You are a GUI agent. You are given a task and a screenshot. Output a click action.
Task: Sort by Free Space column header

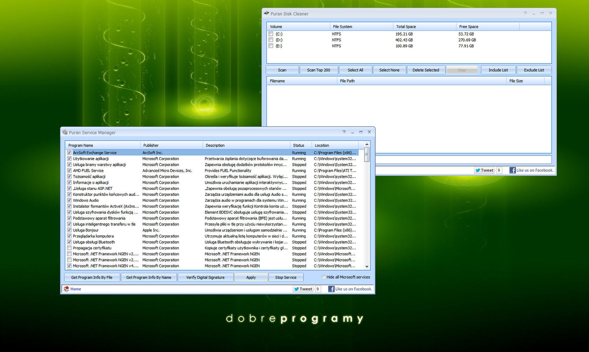click(x=488, y=27)
